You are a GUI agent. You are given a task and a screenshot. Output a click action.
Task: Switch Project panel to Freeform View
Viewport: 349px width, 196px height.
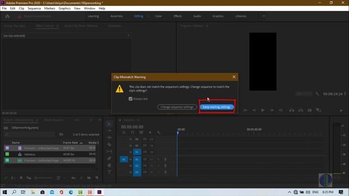(29, 178)
